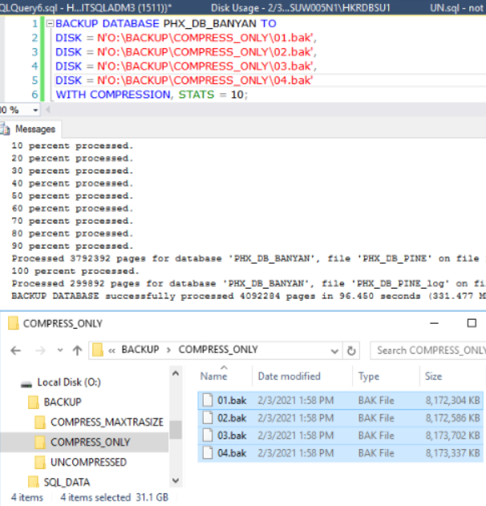Select COMPRESS_ONLY folder in the tree
Image resolution: width=486 pixels, height=506 pixels.
91,442
